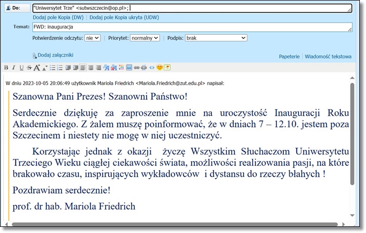This screenshot has width=366, height=233.
Task: Decrease font size with small A icon
Action: (45, 68)
